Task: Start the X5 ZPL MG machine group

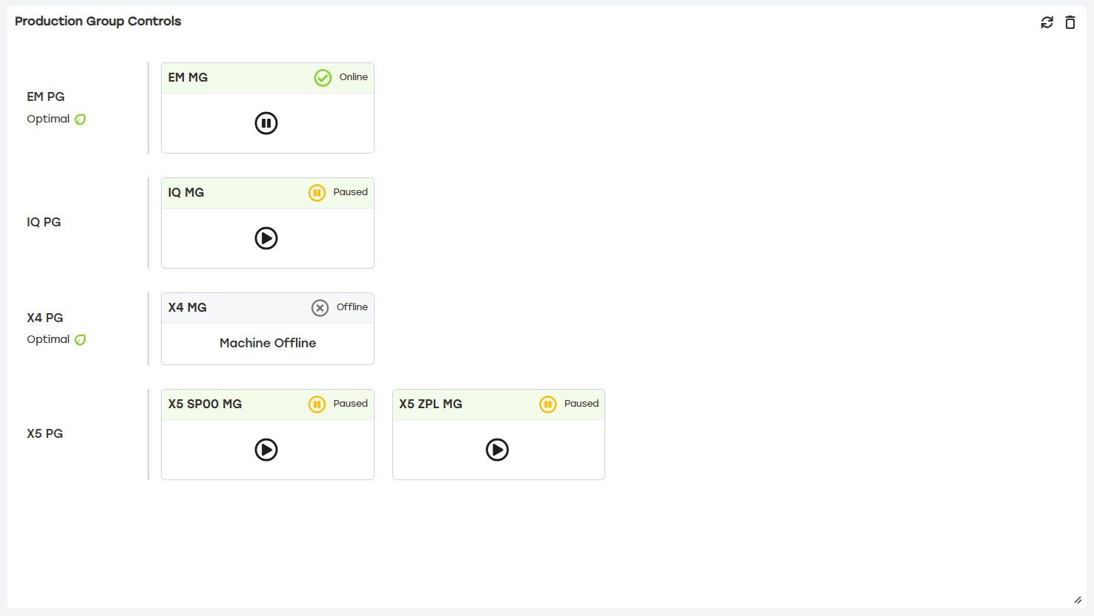Action: coord(498,450)
